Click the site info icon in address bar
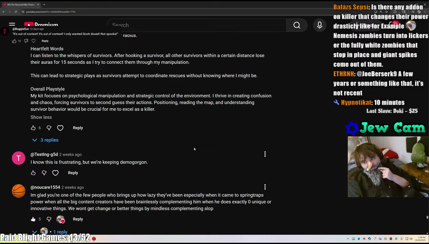429x244 pixels. (23, 12)
